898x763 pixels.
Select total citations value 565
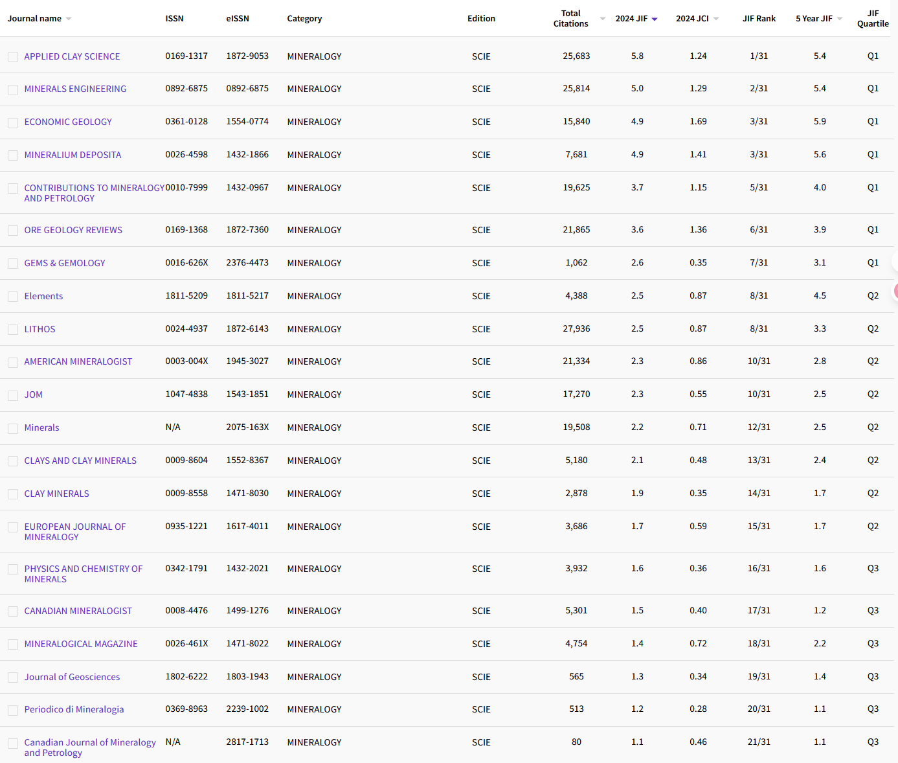point(576,677)
